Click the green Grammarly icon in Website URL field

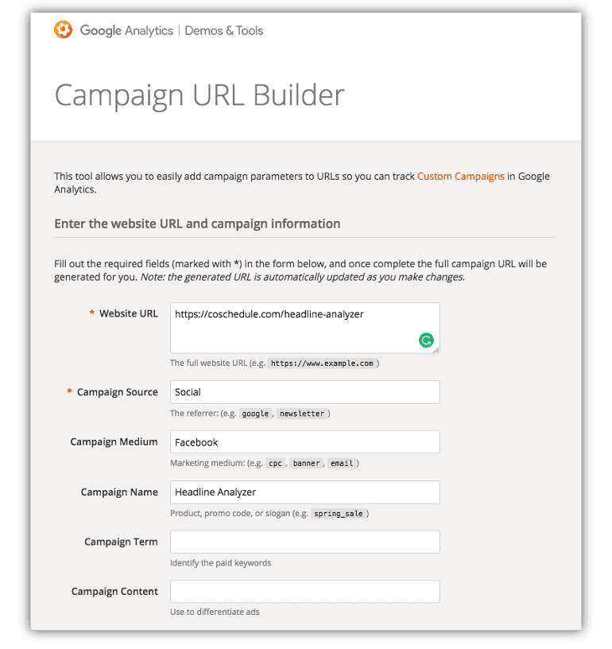click(x=427, y=340)
